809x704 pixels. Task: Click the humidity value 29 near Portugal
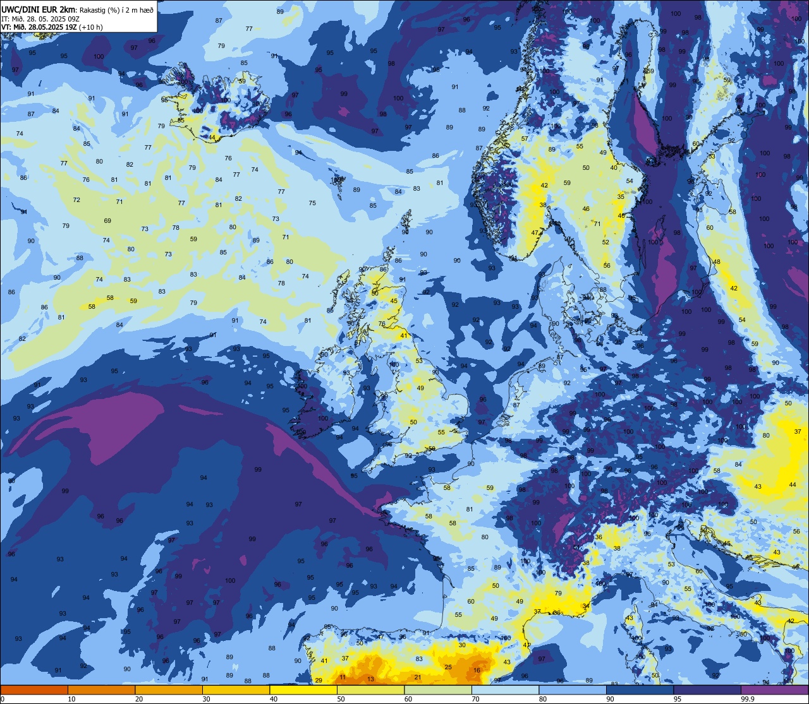[x=319, y=680]
